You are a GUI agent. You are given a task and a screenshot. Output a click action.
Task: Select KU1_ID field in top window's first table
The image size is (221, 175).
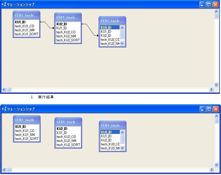click(x=20, y=22)
